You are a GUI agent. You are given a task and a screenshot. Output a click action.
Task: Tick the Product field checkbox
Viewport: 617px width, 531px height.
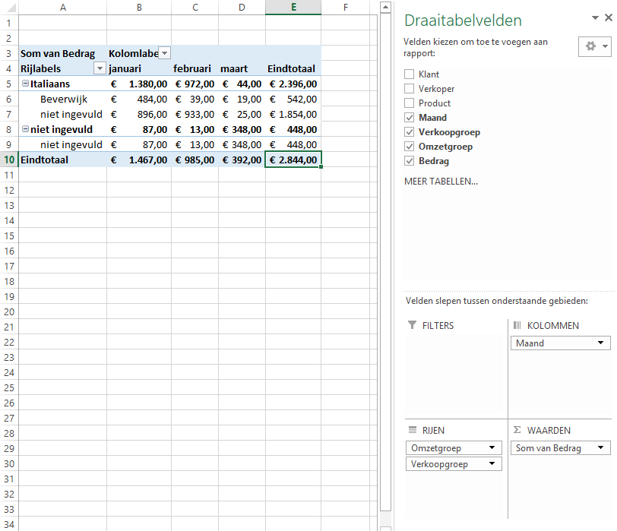(x=410, y=103)
